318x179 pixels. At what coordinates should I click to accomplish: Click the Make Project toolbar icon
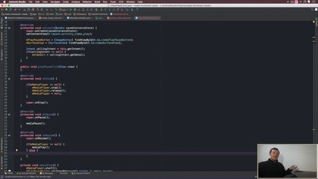(x=56, y=9)
